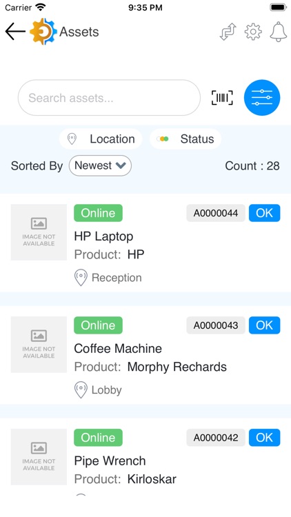Tap the orange gear app logo
The image size is (291, 517).
point(43,32)
